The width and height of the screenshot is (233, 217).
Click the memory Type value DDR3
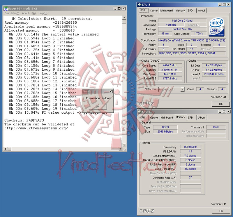(165, 127)
